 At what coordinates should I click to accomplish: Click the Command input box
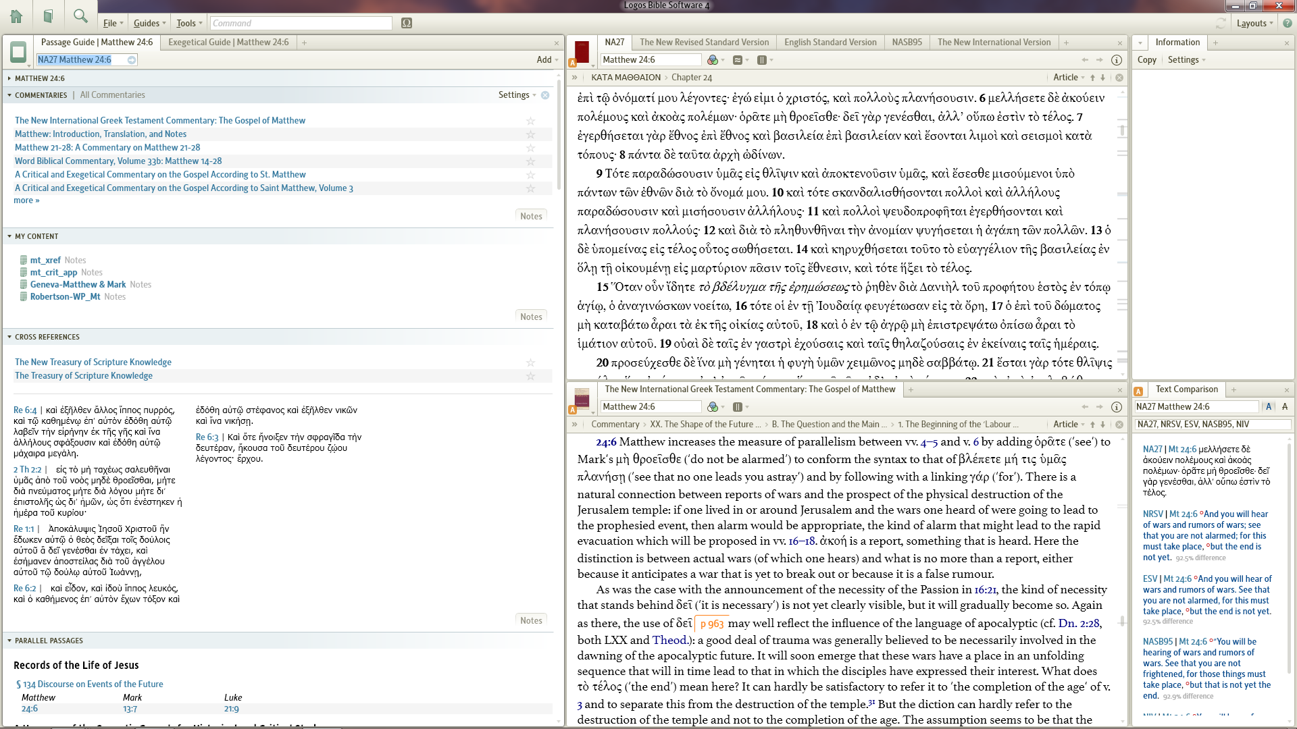[x=301, y=23]
